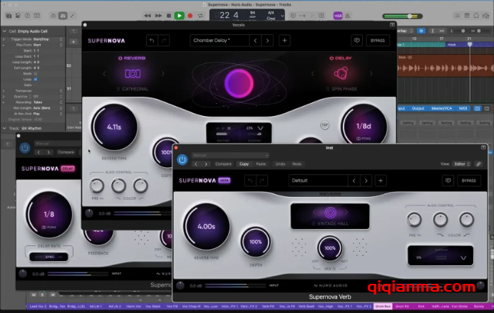Image resolution: width=494 pixels, height=313 pixels.
Task: Click the 4.00s Reverb Time knob in Verb
Action: coord(206,227)
